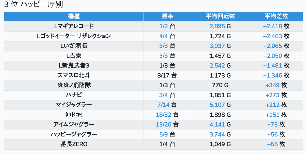Click the ハッピージャグラー machine name
Screen dimensions: 307x154
coord(74,134)
